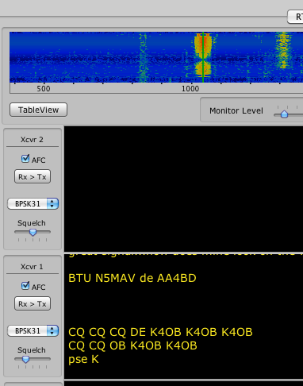Click the received text pse K

83,360
